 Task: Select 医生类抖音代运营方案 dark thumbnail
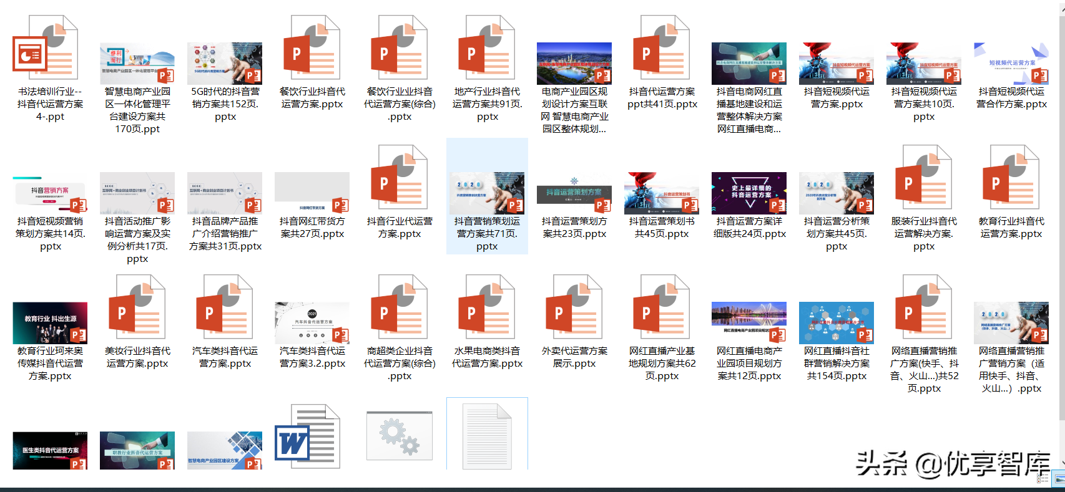click(x=50, y=451)
